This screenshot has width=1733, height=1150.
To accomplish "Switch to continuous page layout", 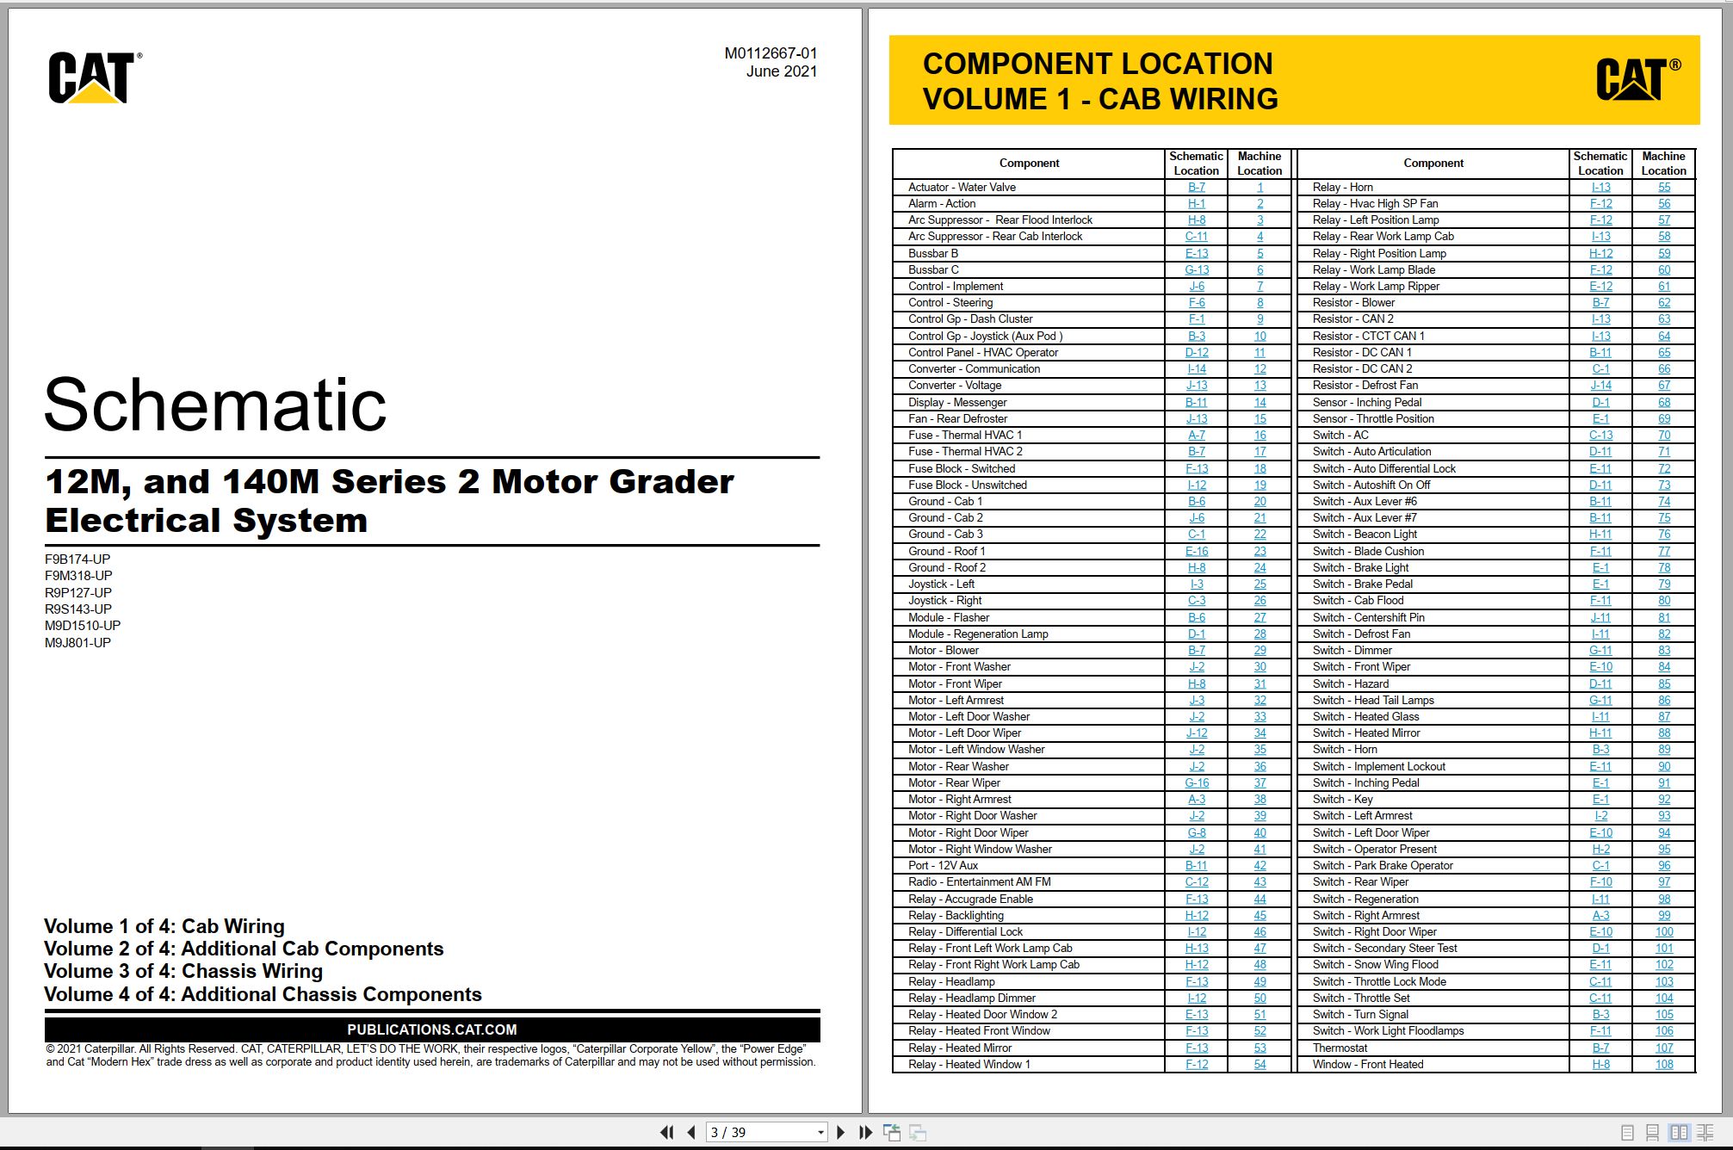I will click(x=1652, y=1133).
